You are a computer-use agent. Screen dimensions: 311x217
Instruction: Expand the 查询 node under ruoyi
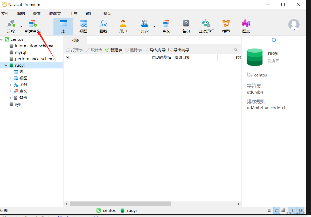pyautogui.click(x=10, y=91)
